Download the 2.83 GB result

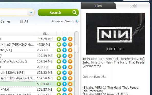(x=59, y=67)
